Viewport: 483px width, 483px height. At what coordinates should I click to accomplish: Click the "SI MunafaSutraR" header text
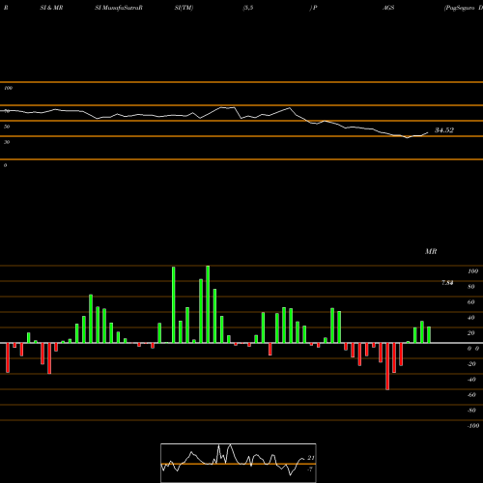(119, 8)
